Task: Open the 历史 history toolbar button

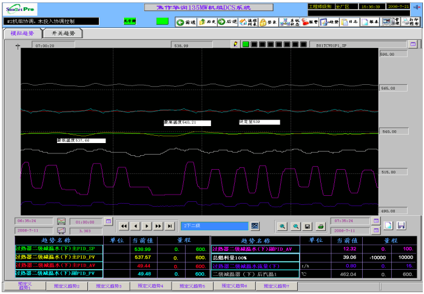Action: [x=207, y=22]
